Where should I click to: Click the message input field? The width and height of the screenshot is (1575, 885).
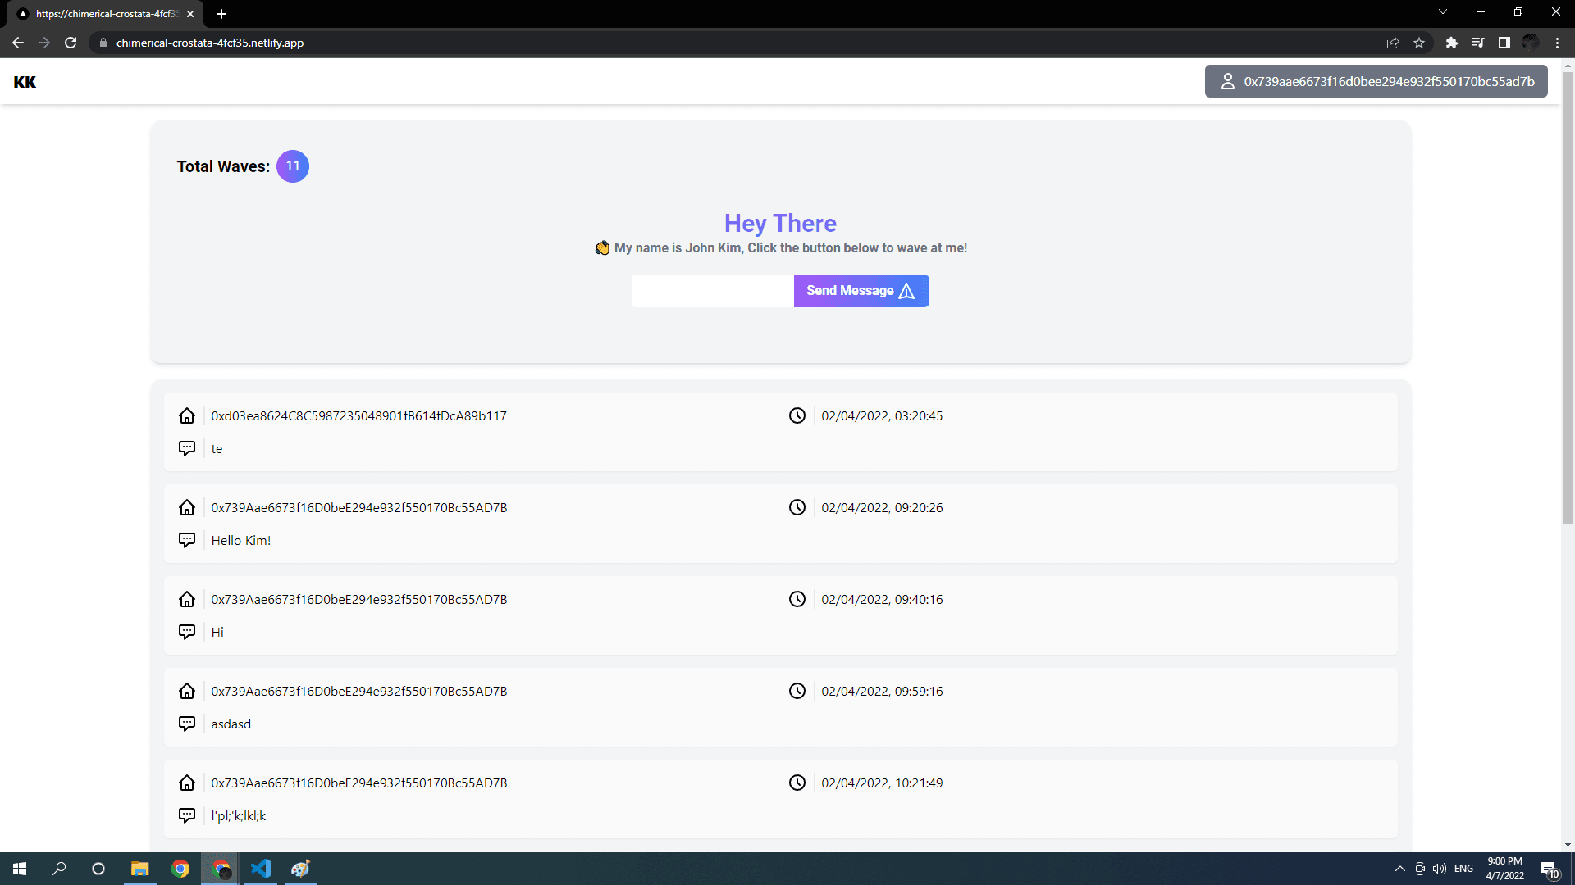712,291
